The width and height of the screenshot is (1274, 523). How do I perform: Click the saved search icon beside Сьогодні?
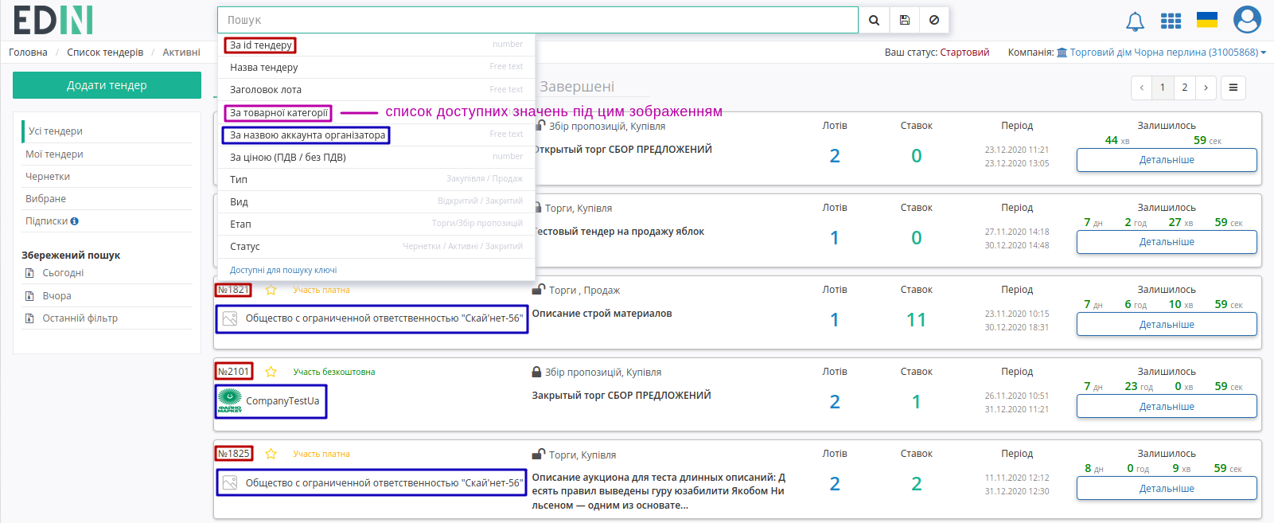click(x=29, y=273)
